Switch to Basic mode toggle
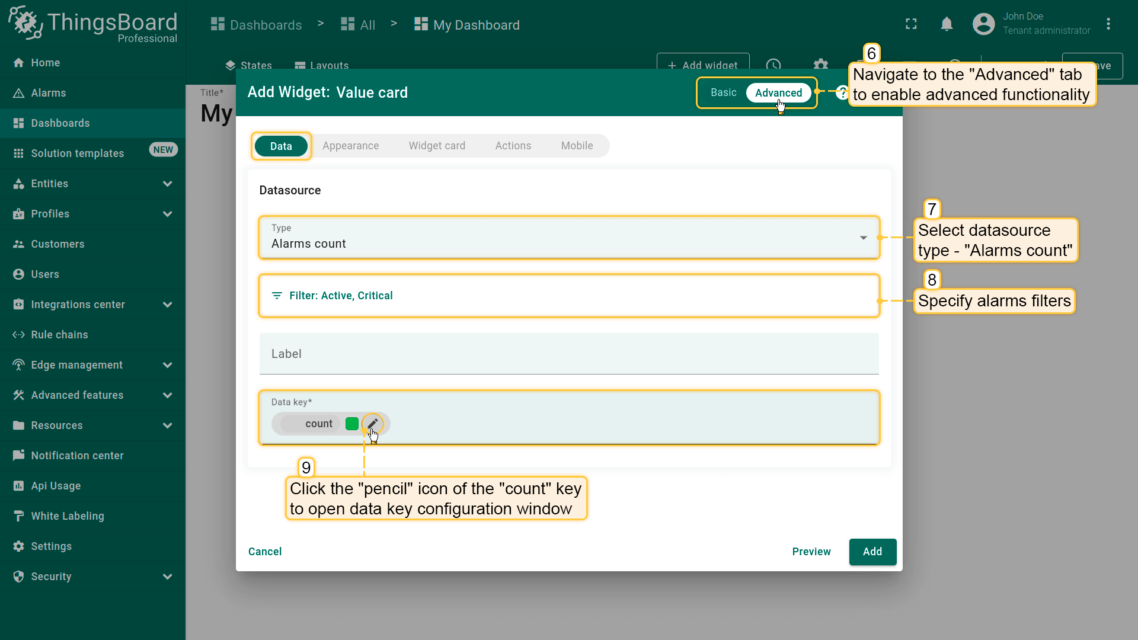The image size is (1138, 640). point(723,93)
